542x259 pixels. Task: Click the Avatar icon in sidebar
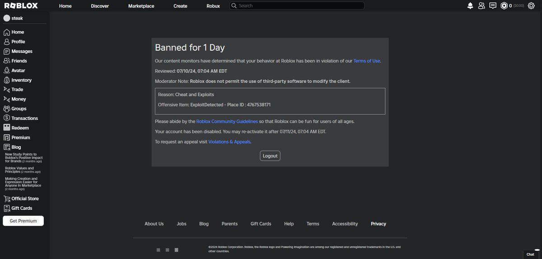pyautogui.click(x=7, y=71)
